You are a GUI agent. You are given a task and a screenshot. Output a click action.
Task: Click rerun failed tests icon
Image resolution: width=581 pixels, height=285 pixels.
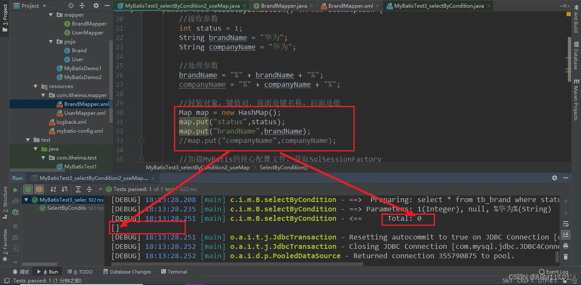coord(15,200)
